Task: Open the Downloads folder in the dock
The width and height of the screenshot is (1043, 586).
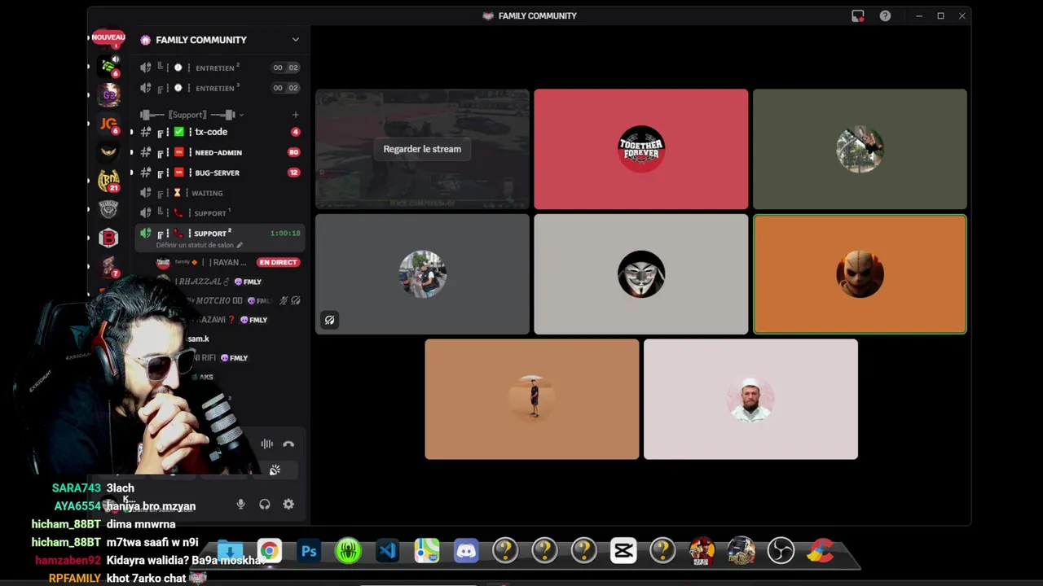Action: [x=230, y=552]
